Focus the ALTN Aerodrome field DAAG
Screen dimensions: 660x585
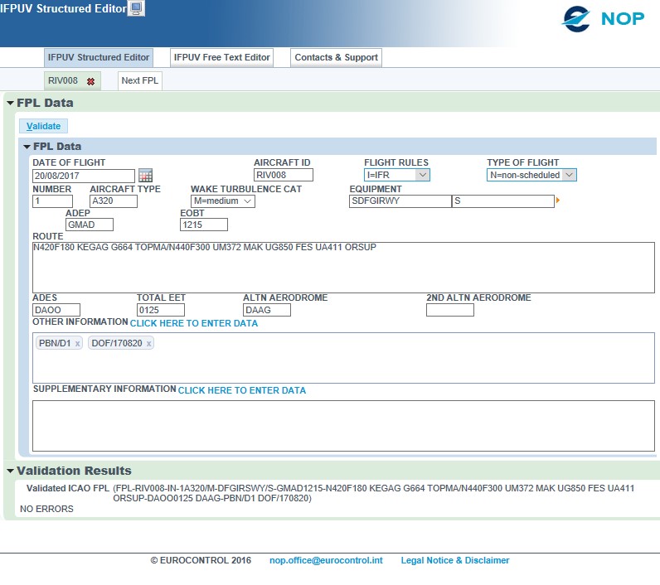267,310
